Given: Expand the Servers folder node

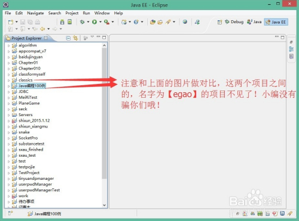Looking at the screenshot, I should click(x=8, y=115).
